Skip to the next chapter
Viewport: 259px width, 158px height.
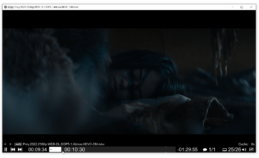click(x=20, y=150)
